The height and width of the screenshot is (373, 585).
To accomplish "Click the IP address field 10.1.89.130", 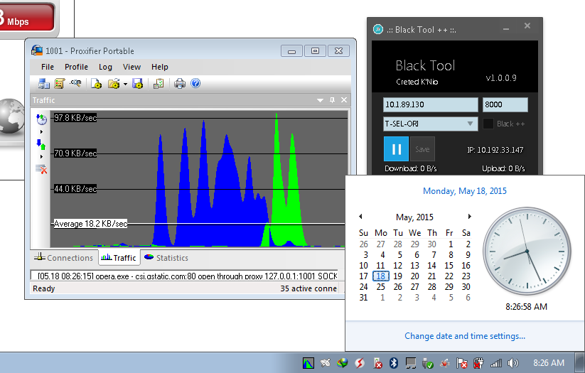I will pos(431,104).
